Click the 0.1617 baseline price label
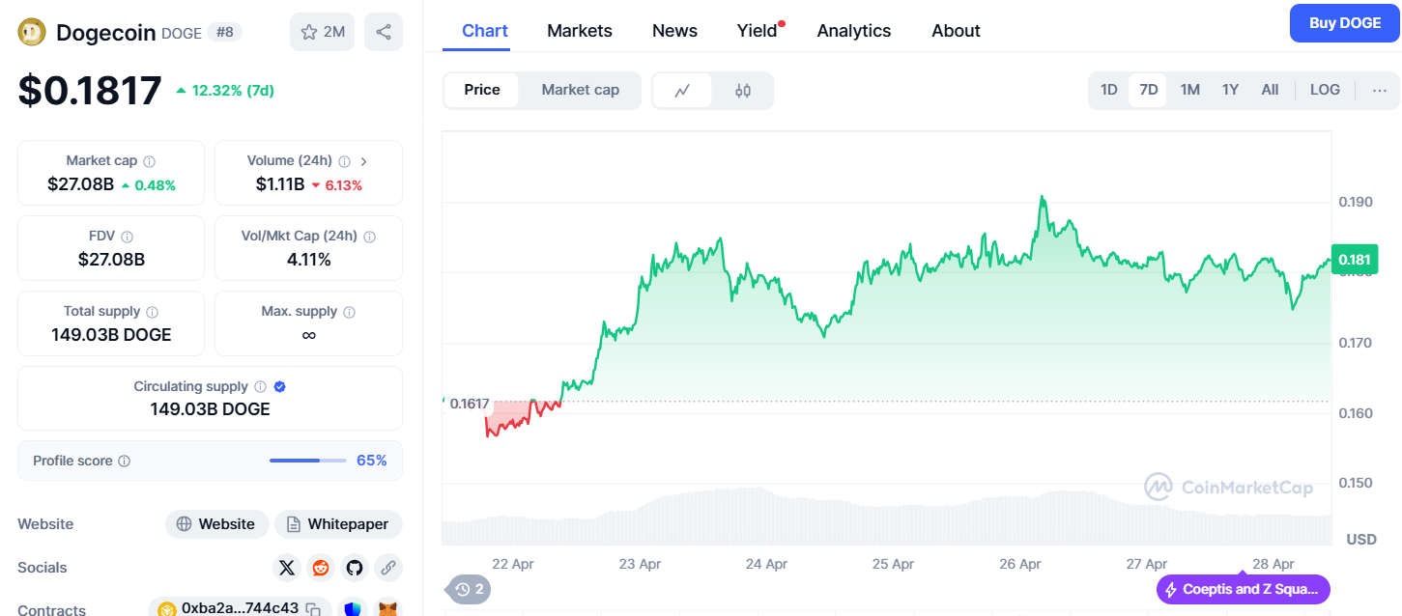 (x=470, y=404)
